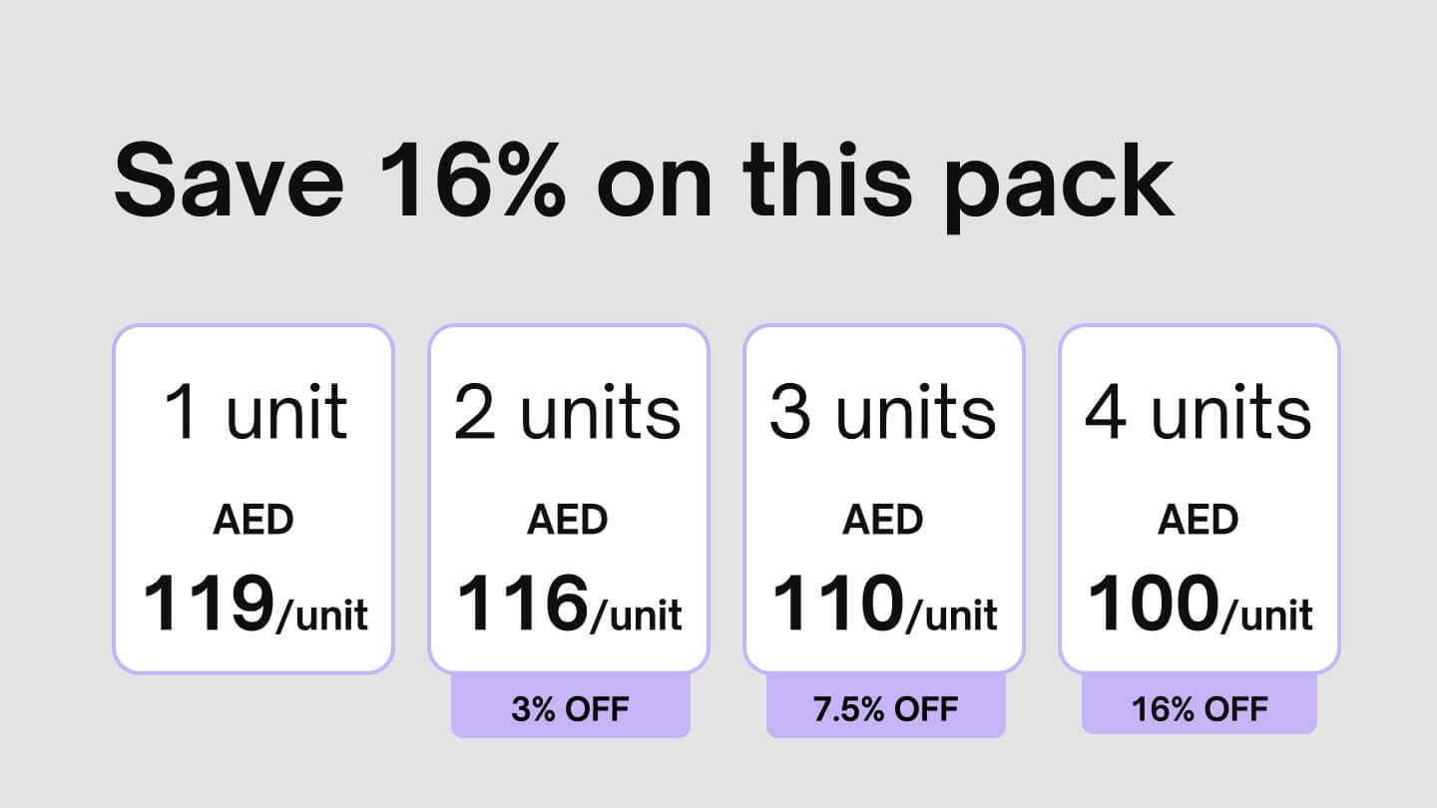This screenshot has height=808, width=1437.
Task: Select the "4 units" card title
Action: [1198, 412]
